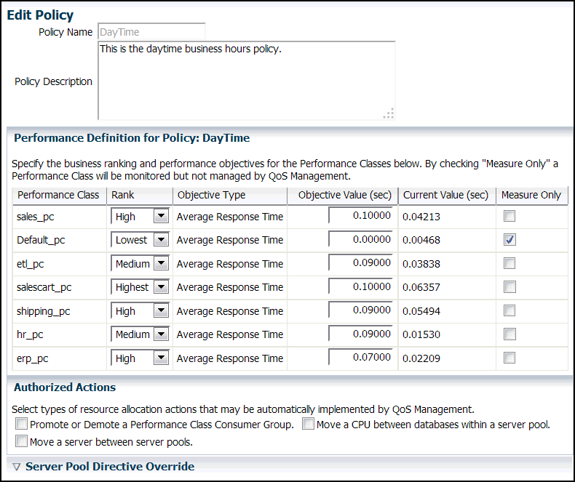Click the Measure Only column header

(531, 195)
